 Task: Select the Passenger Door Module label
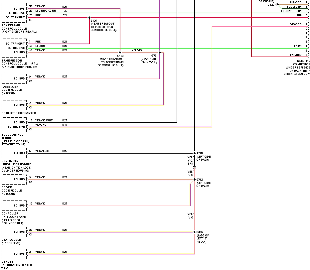(x=12, y=90)
